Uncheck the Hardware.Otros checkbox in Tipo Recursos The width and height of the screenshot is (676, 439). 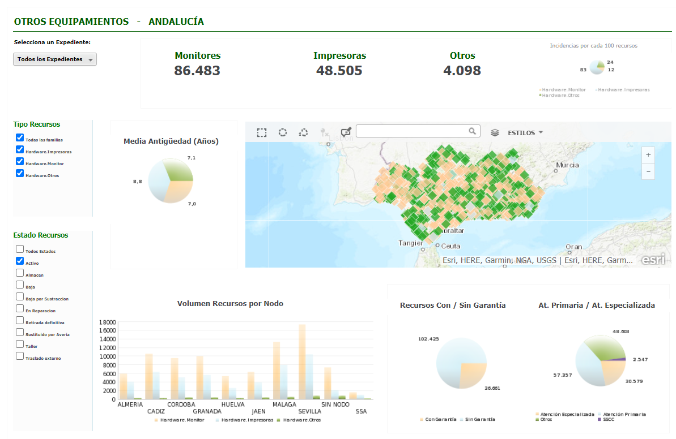(20, 173)
